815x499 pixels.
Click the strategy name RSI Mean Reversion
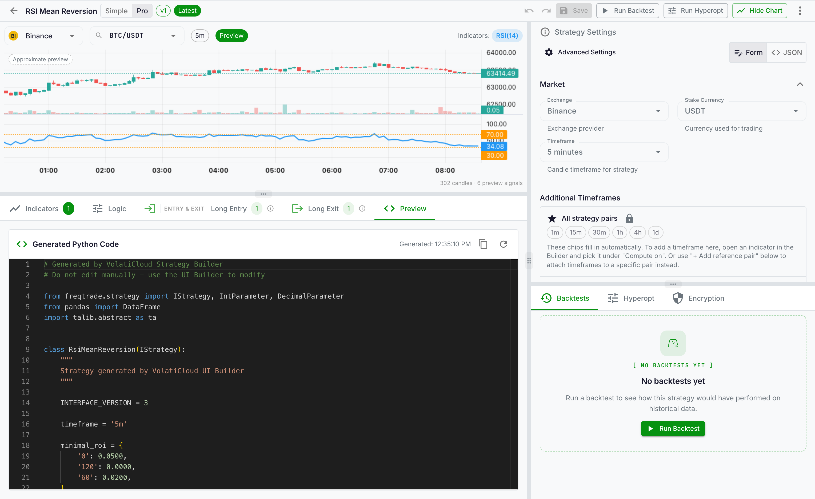coord(61,11)
